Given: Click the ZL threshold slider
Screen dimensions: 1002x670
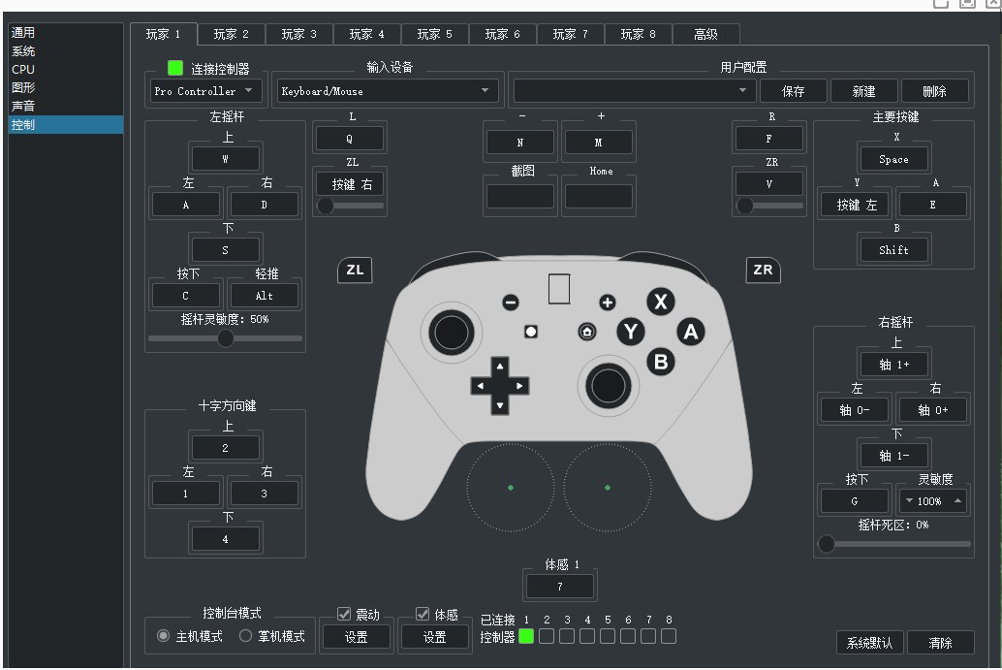Looking at the screenshot, I should pyautogui.click(x=350, y=206).
